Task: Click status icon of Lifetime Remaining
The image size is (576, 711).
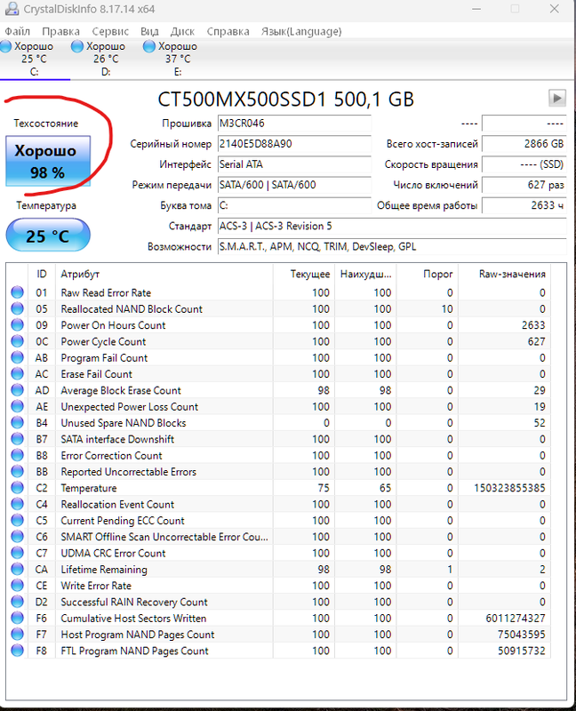Action: coord(17,569)
